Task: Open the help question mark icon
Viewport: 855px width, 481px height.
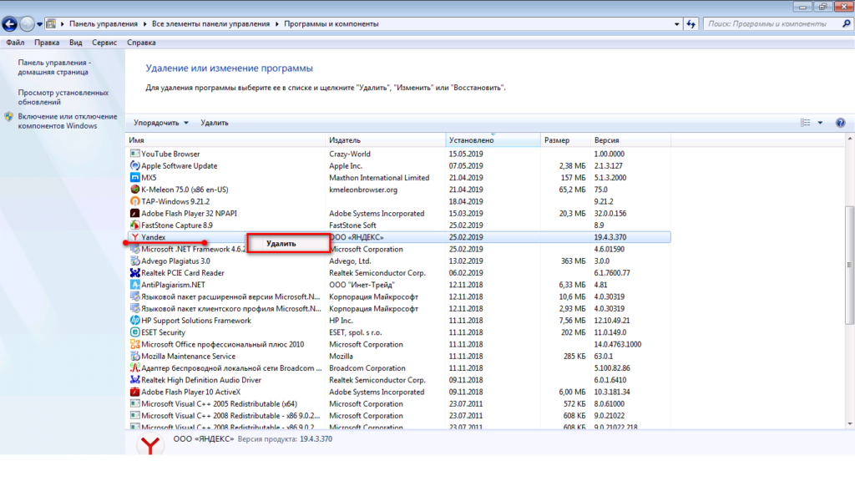Action: pos(840,123)
